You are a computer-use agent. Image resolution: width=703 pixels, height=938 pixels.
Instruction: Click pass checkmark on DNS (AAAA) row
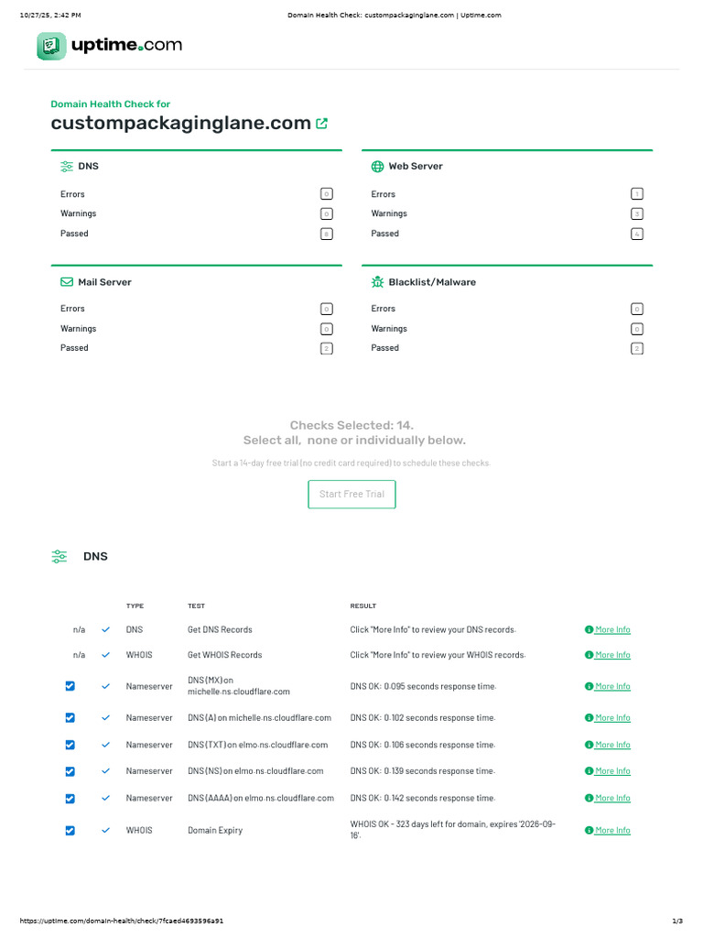click(106, 798)
